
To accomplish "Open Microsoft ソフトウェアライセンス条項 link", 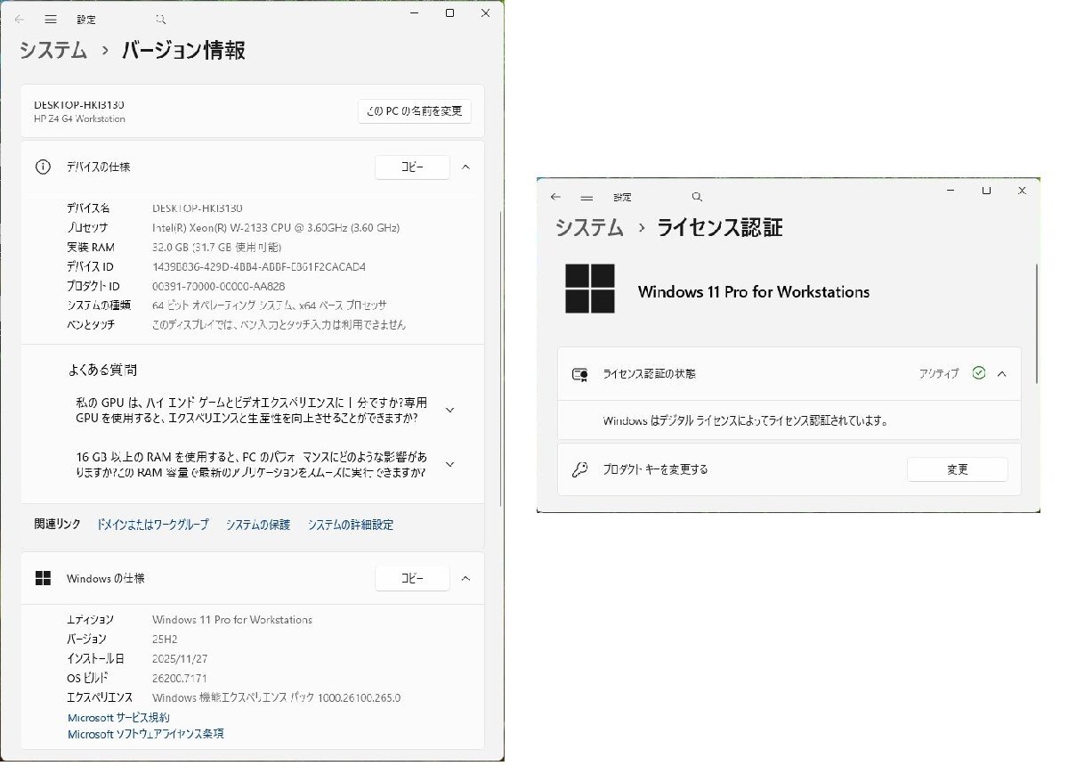I will pos(146,734).
